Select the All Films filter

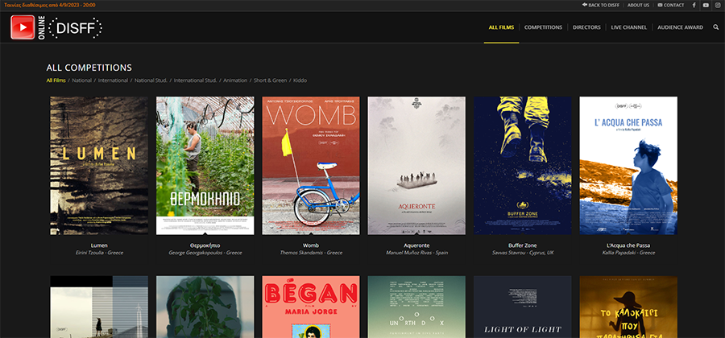point(56,80)
